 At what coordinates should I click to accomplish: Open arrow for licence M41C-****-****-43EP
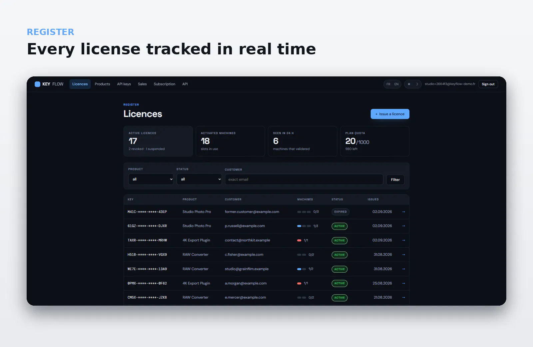tap(403, 212)
